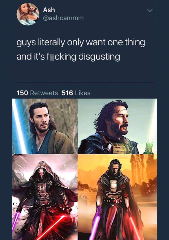Open the display name Ash

tap(49, 10)
